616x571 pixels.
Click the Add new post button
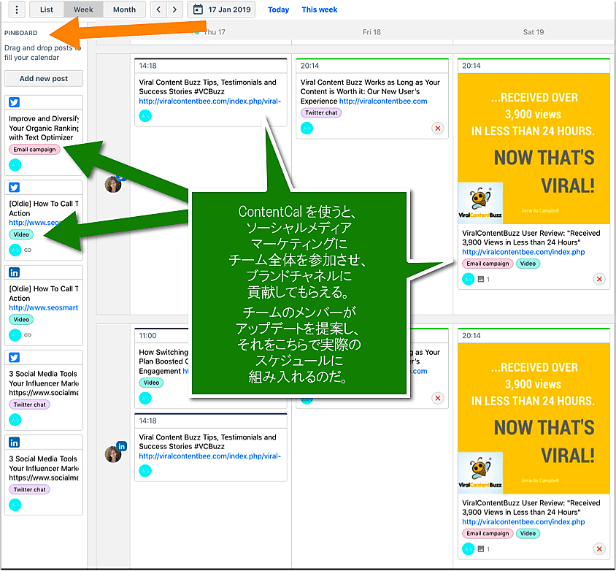click(44, 79)
